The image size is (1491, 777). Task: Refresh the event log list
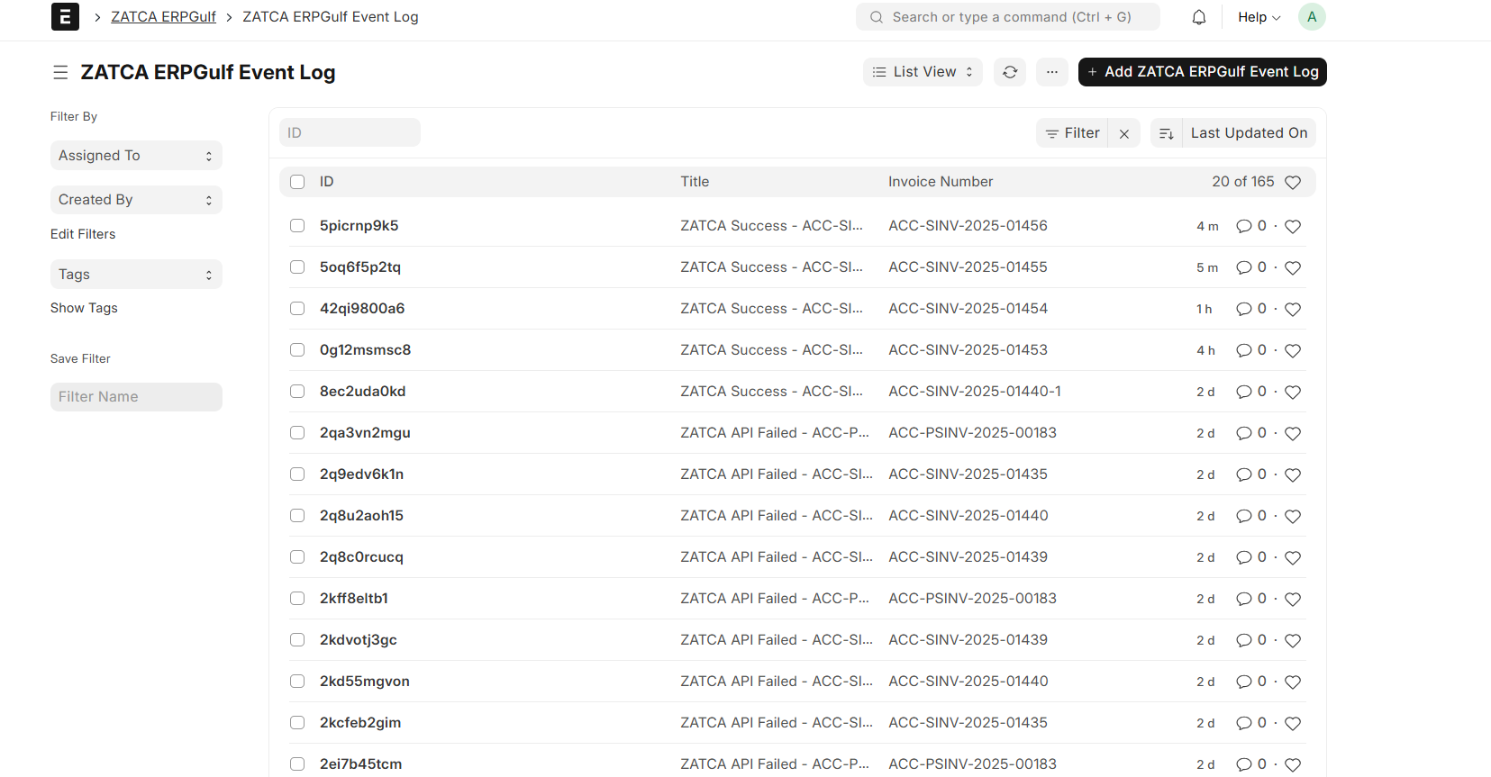pyautogui.click(x=1010, y=72)
